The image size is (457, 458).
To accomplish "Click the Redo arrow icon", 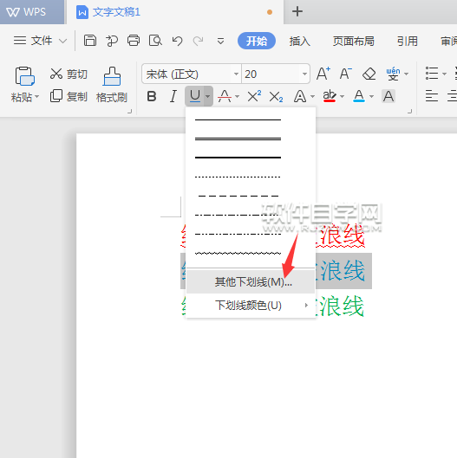I will 198,41.
